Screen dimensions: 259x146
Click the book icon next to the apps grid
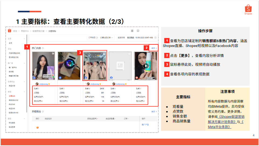(138, 31)
